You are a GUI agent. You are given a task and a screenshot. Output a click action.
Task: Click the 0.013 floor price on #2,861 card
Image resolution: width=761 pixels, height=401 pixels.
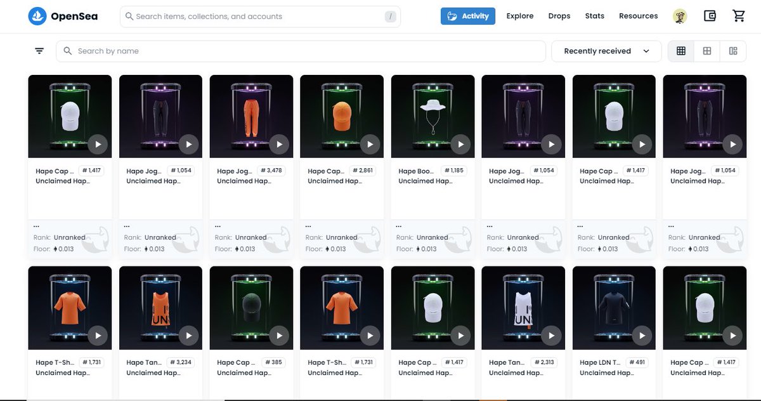point(335,249)
